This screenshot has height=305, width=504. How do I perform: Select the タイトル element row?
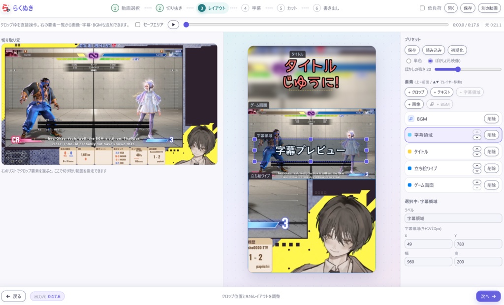tap(453, 152)
